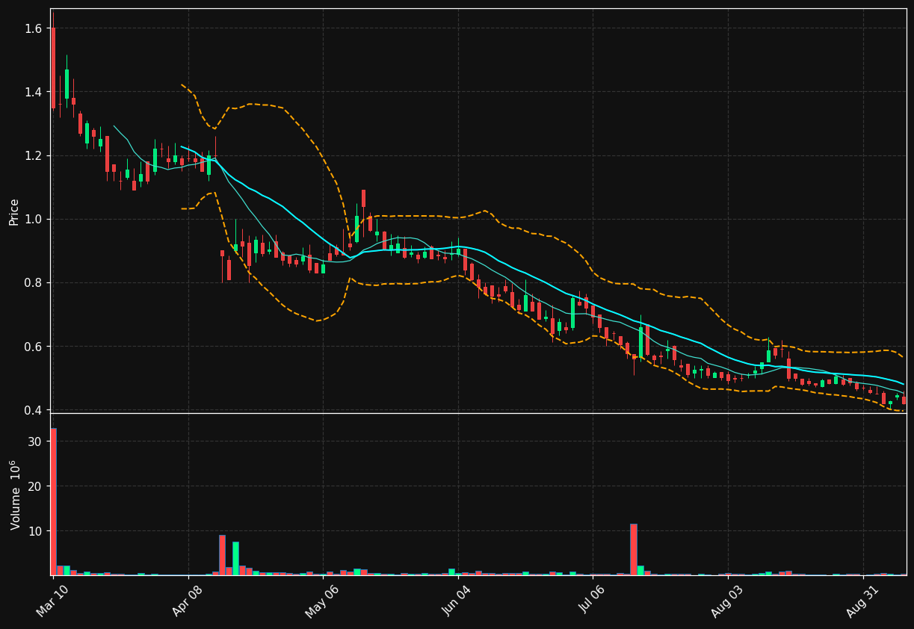This screenshot has width=914, height=629.
Task: Select the 20 volume tick label
Action: point(35,486)
